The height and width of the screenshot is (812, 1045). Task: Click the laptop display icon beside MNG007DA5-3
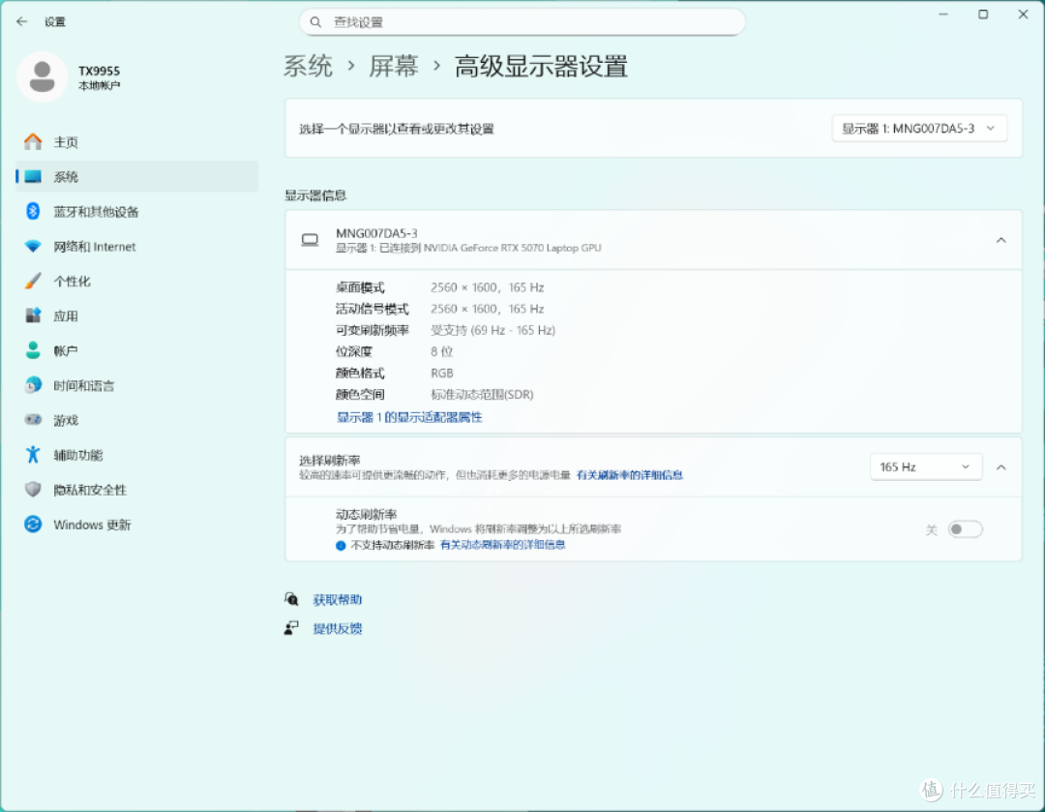[x=310, y=240]
